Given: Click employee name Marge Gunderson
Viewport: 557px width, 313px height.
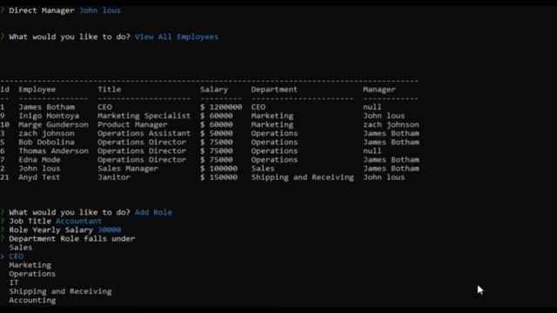Looking at the screenshot, I should (54, 124).
